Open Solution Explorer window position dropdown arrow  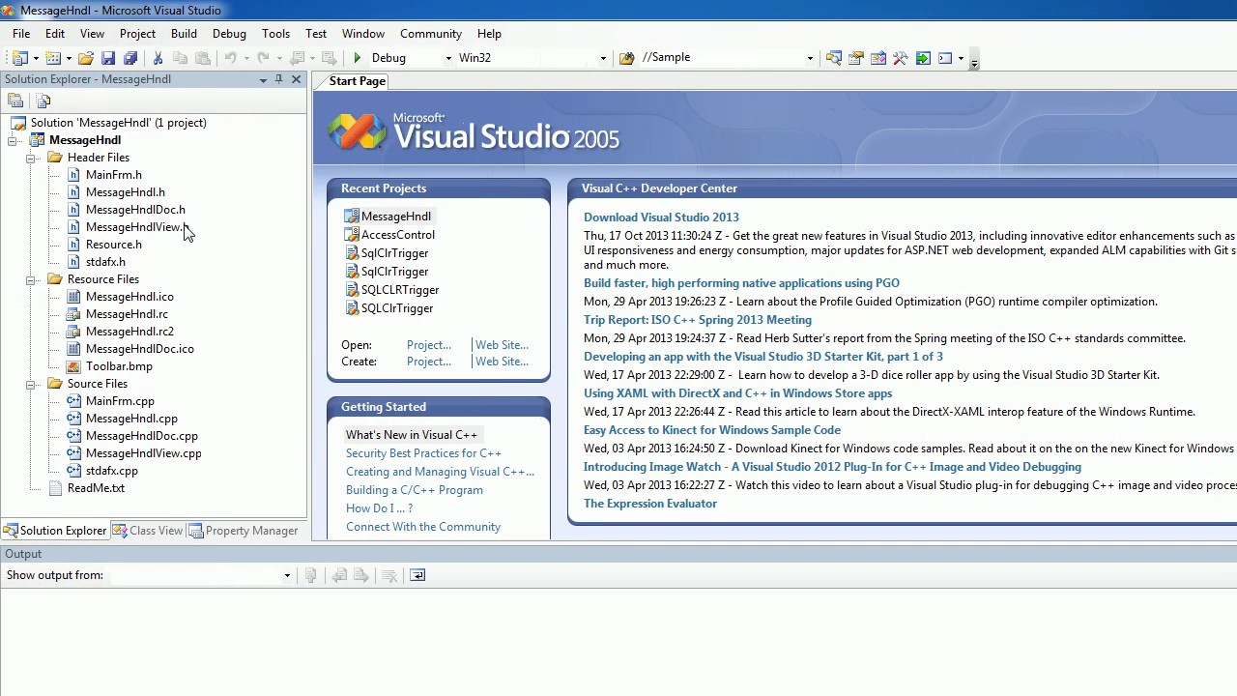point(263,79)
